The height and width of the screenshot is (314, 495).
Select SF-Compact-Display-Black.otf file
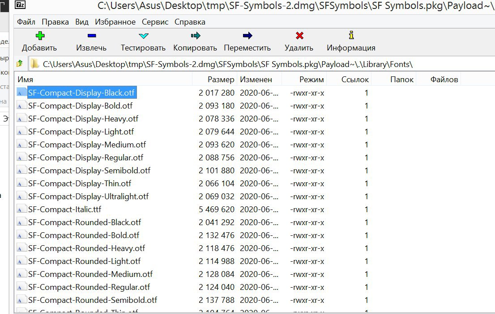click(81, 93)
